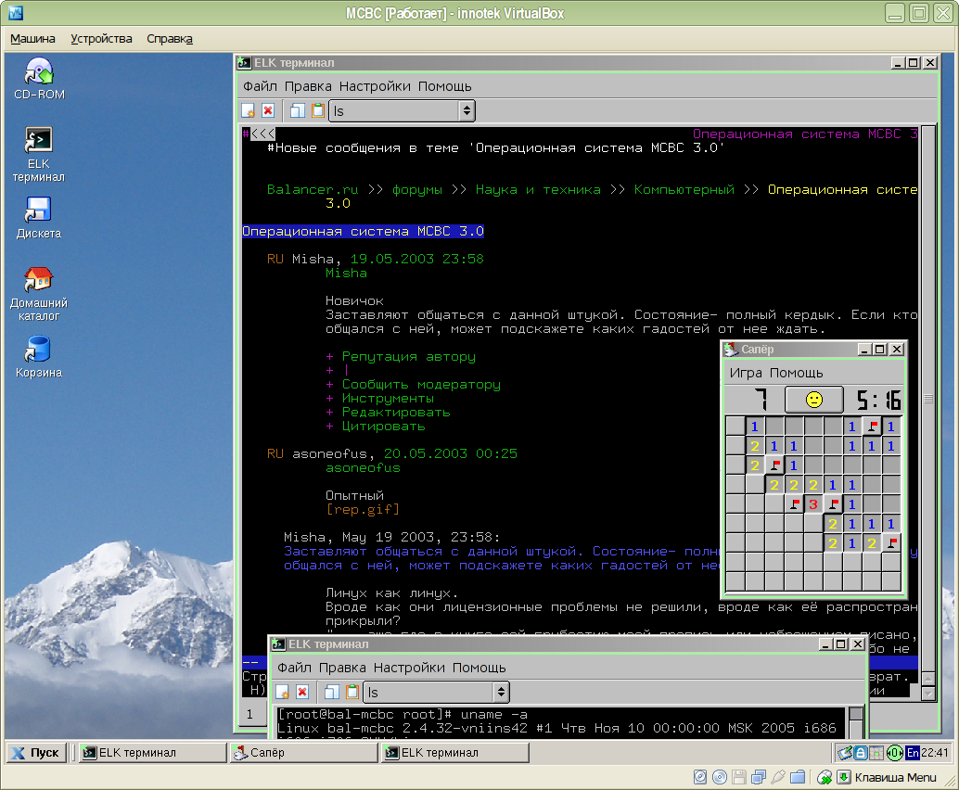Viewport: 959px width, 790px height.
Task: Follow форумы breadcrumb link
Action: click(416, 189)
